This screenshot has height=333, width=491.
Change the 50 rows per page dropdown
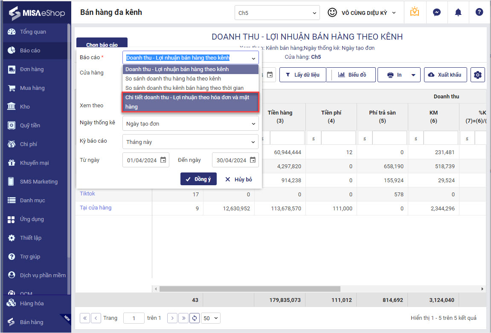pyautogui.click(x=211, y=318)
